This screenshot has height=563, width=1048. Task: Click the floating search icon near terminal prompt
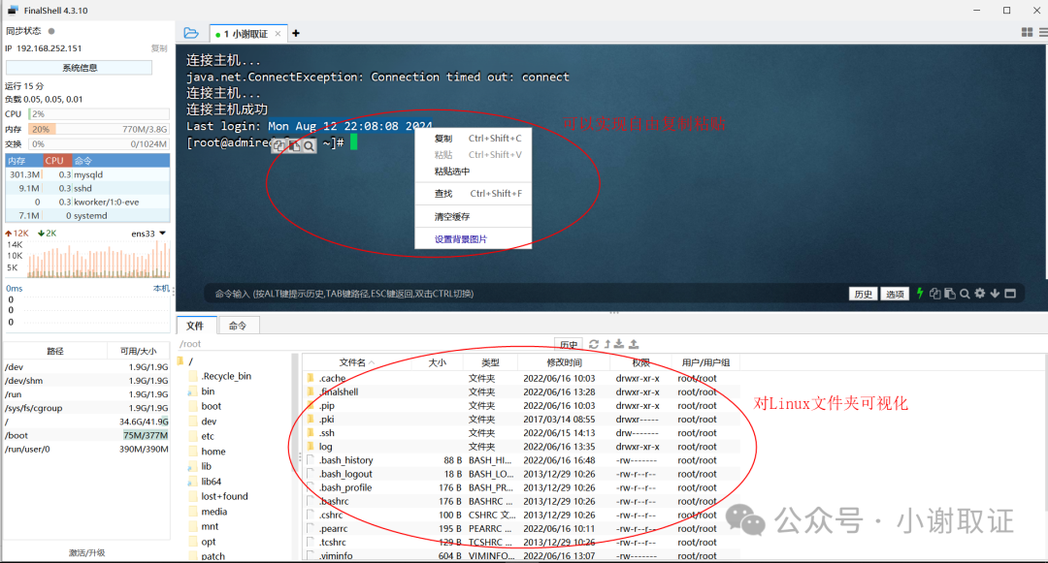coord(309,145)
